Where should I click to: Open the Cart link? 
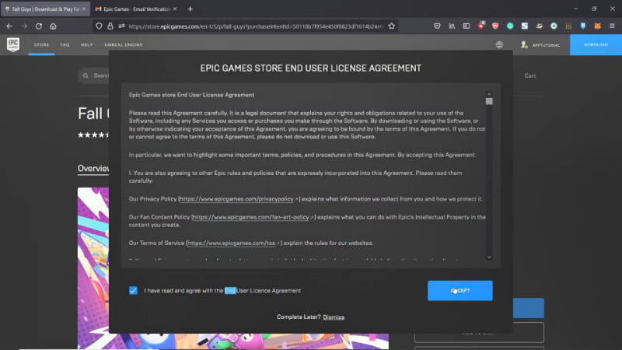point(530,75)
